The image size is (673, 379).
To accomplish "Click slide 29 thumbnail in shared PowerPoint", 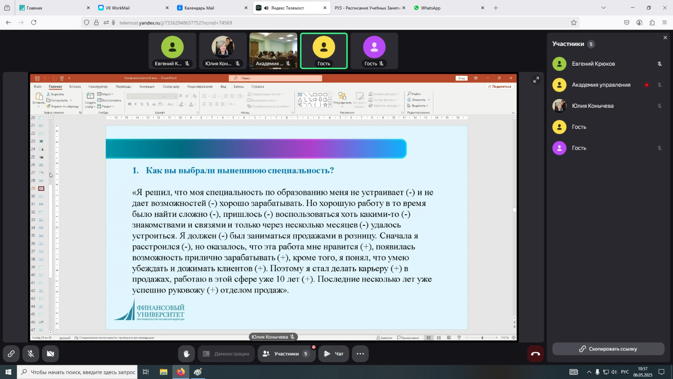I will 41,189.
